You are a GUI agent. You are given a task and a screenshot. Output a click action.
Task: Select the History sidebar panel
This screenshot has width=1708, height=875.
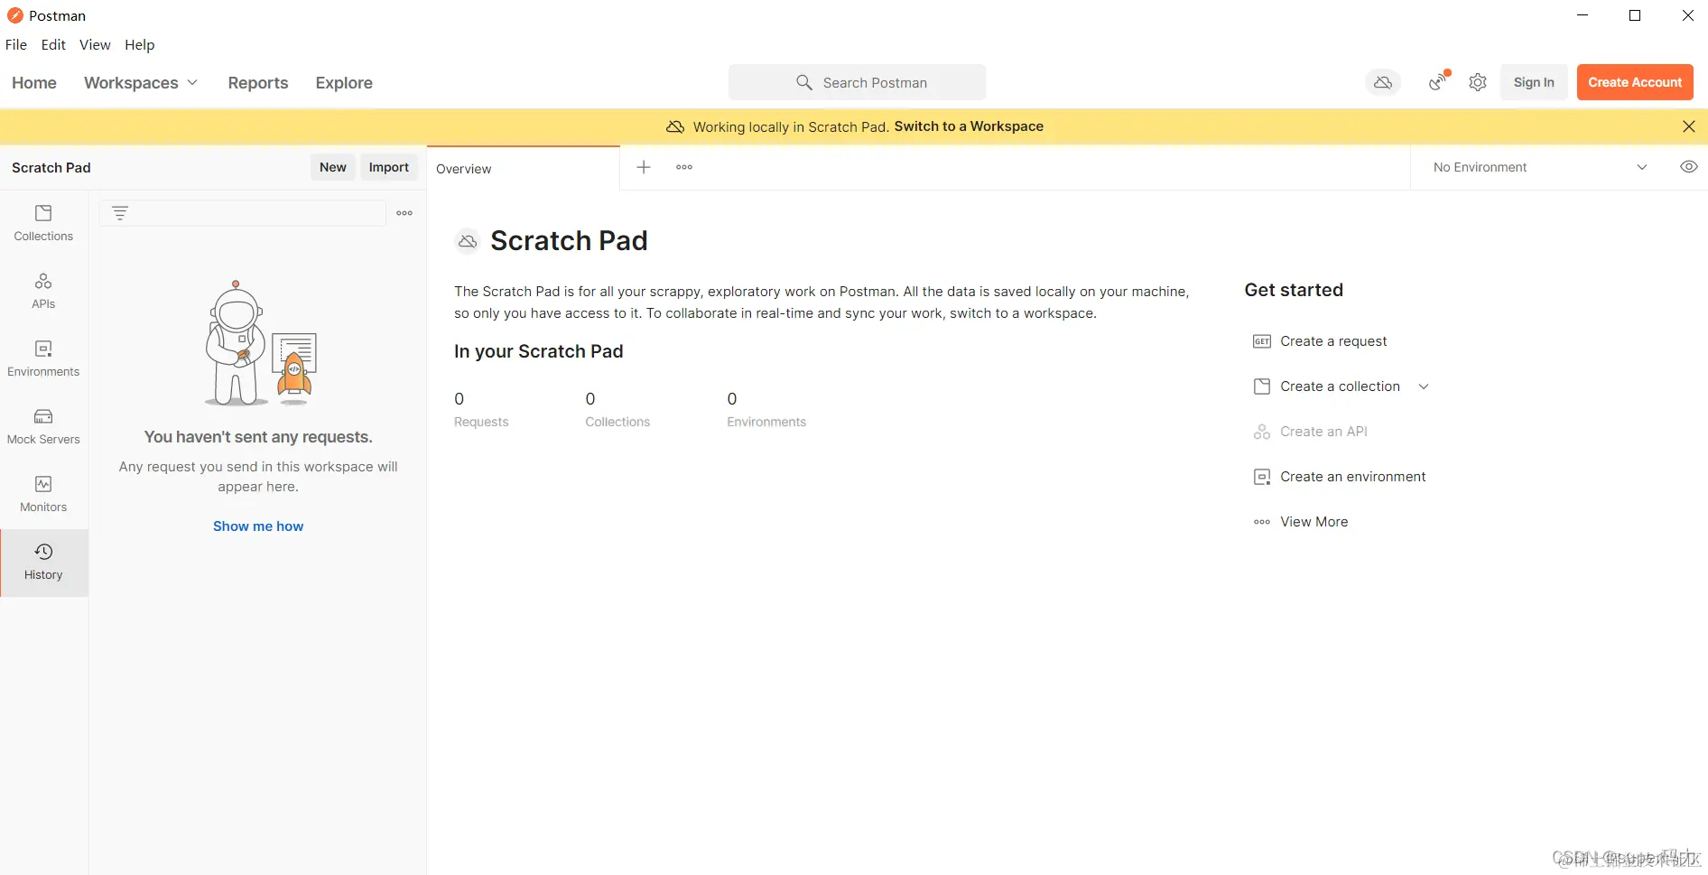pyautogui.click(x=43, y=562)
